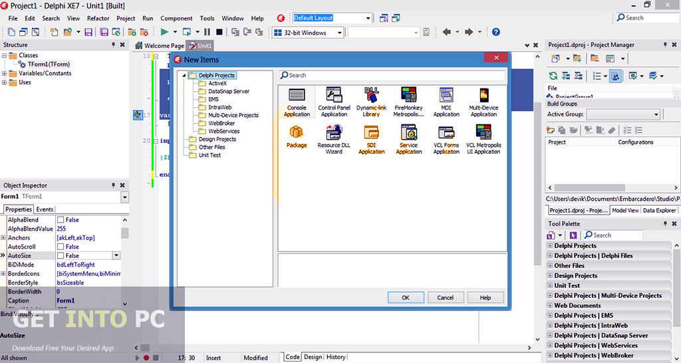Select VCL Forms Application icon
The height and width of the screenshot is (363, 681).
pos(446,139)
